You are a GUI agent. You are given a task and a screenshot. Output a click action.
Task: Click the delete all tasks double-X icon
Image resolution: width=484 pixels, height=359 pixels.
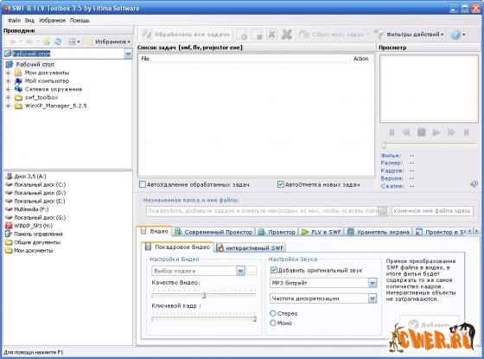287,35
